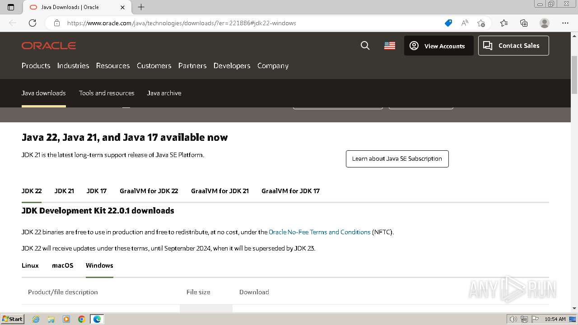Click the Product/file description column header
Viewport: 578px width, 325px height.
tap(63, 292)
